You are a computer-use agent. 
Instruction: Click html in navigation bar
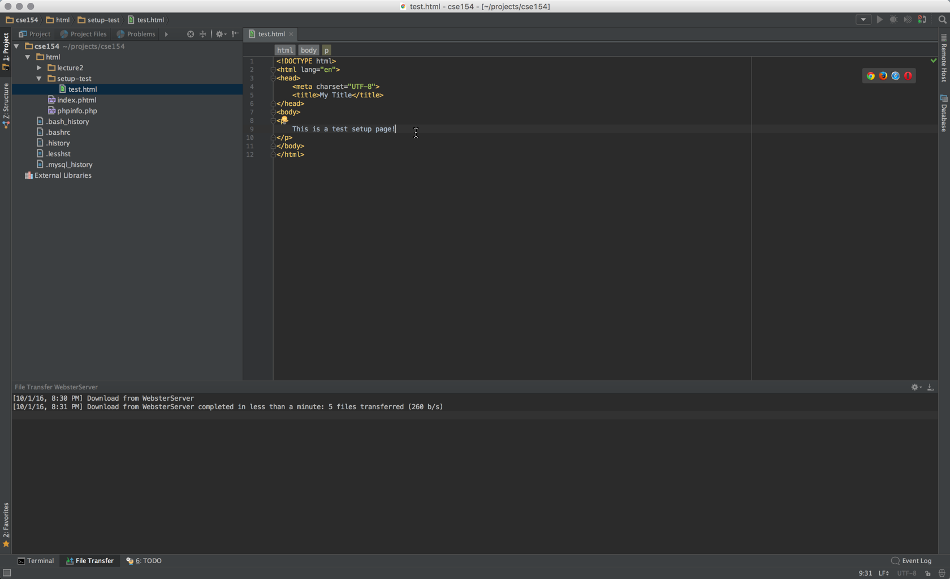click(x=58, y=20)
